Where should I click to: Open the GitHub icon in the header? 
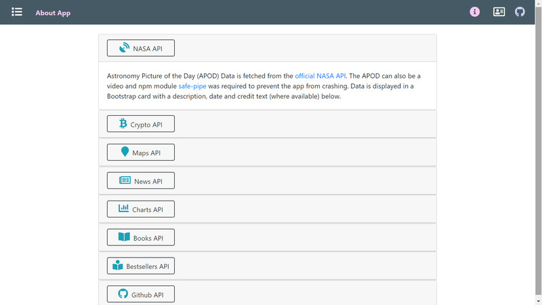point(520,12)
